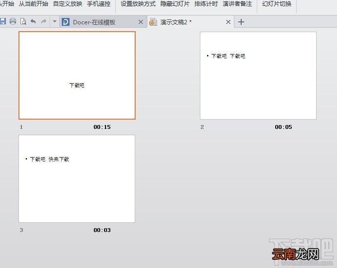
Task: Redo the last action
Action: (x=44, y=21)
